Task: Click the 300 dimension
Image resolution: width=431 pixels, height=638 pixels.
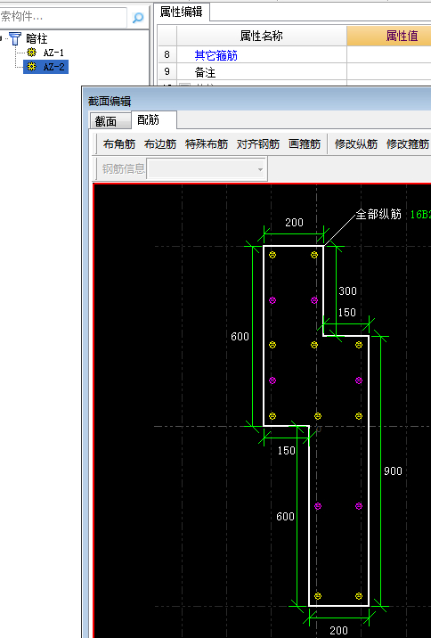Action: click(347, 290)
